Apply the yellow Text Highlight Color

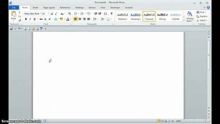pyautogui.click(x=61, y=19)
